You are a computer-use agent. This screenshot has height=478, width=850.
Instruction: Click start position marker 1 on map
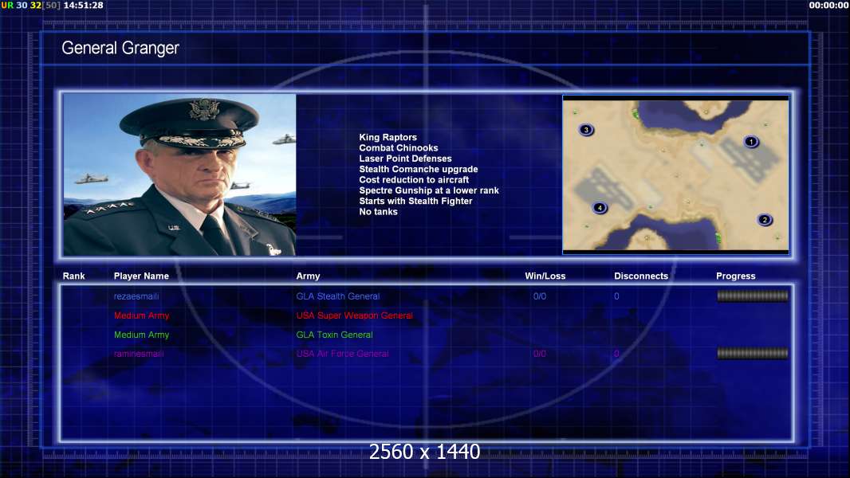pyautogui.click(x=751, y=142)
